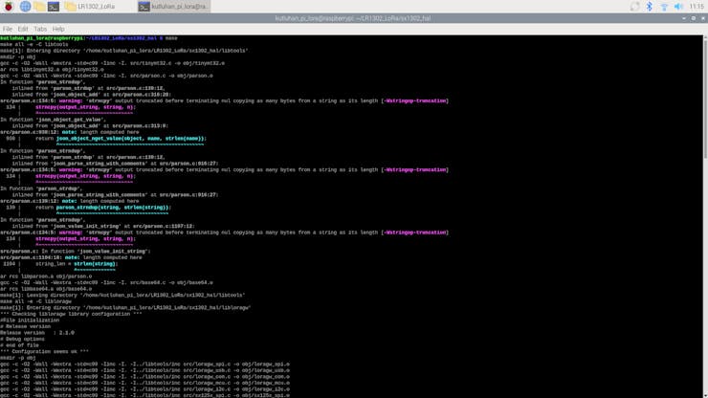Click the Bluetooth tray icon
This screenshot has height=398, width=708.
pos(649,7)
